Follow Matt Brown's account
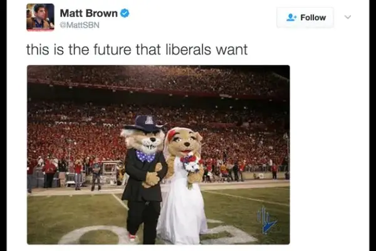Viewport: 376px width, 251px height. [305, 18]
